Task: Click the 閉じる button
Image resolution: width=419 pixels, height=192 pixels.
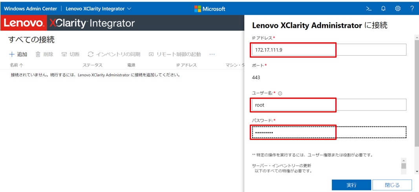Action: [x=392, y=185]
